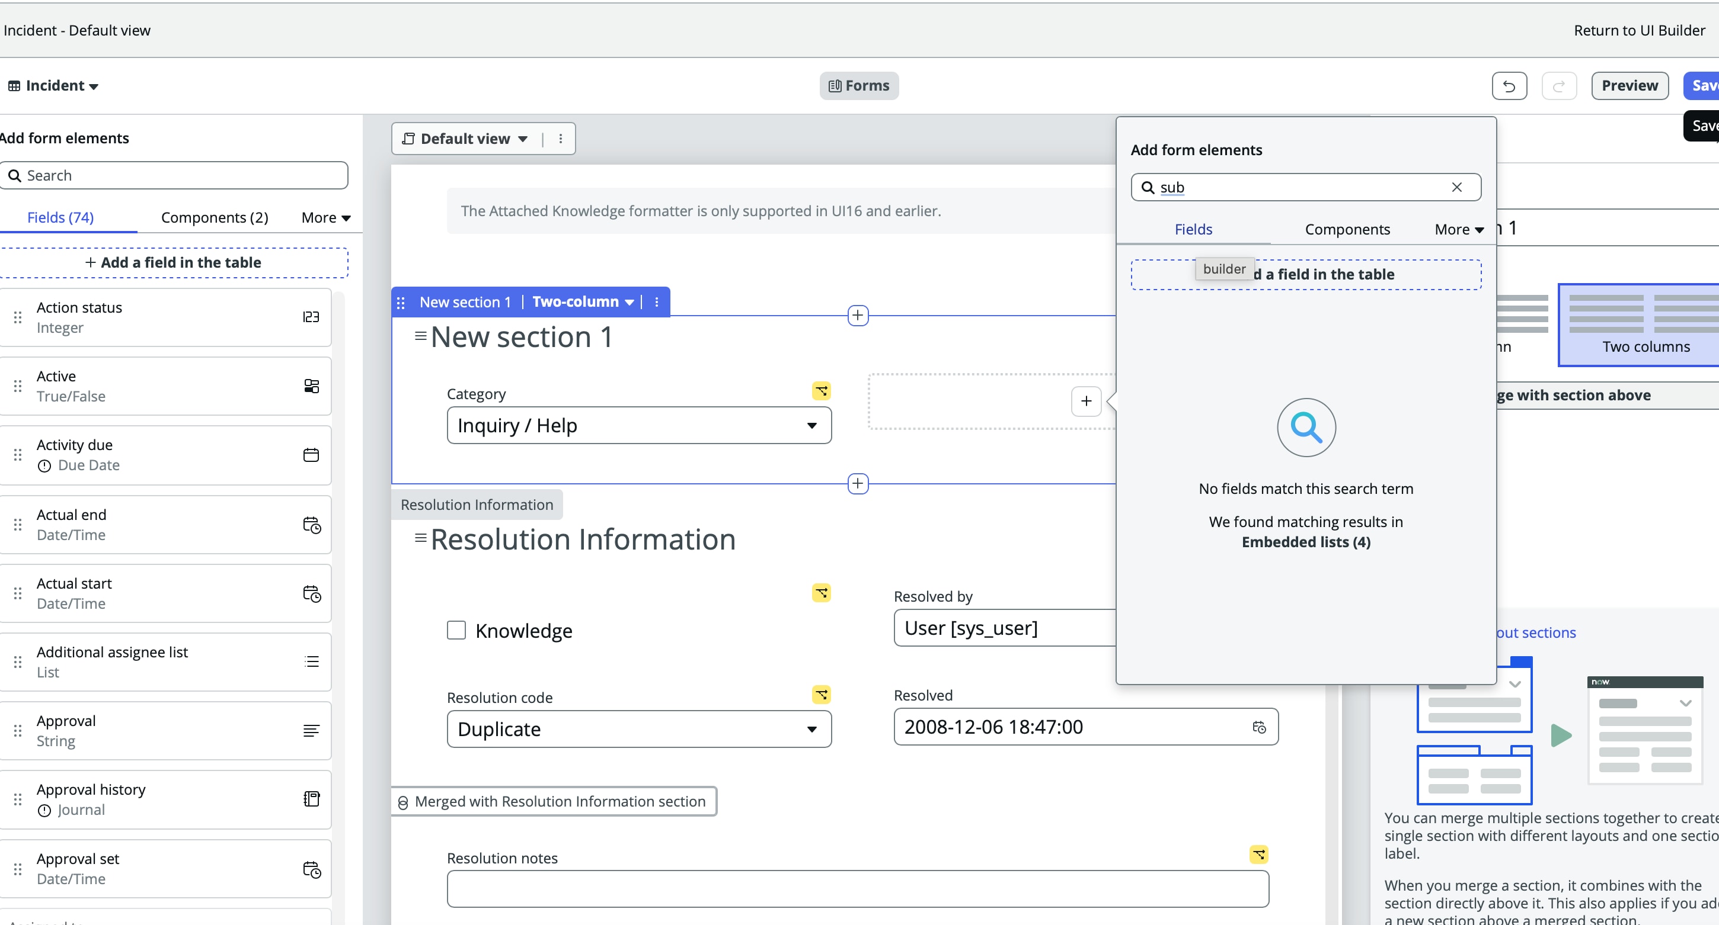Open New section 1 three-dot options
The height and width of the screenshot is (925, 1719).
click(657, 302)
